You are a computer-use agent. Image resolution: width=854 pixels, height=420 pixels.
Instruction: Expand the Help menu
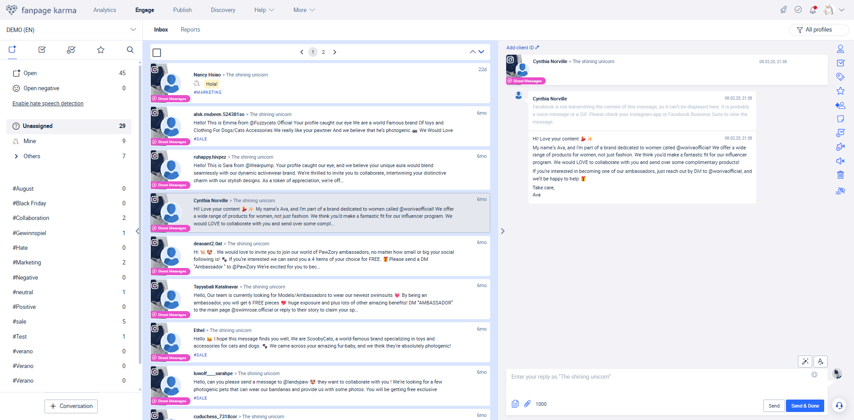[x=264, y=10]
